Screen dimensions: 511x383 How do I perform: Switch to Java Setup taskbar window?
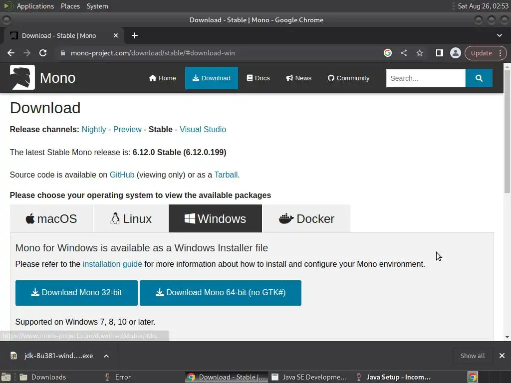(x=394, y=377)
